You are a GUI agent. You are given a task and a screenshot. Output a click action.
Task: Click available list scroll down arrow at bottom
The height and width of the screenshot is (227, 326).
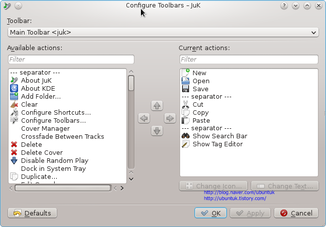point(131,179)
